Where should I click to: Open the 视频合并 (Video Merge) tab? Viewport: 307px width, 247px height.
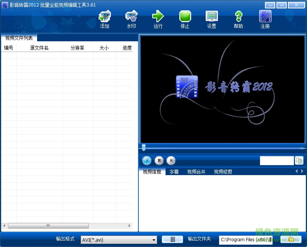[196, 172]
